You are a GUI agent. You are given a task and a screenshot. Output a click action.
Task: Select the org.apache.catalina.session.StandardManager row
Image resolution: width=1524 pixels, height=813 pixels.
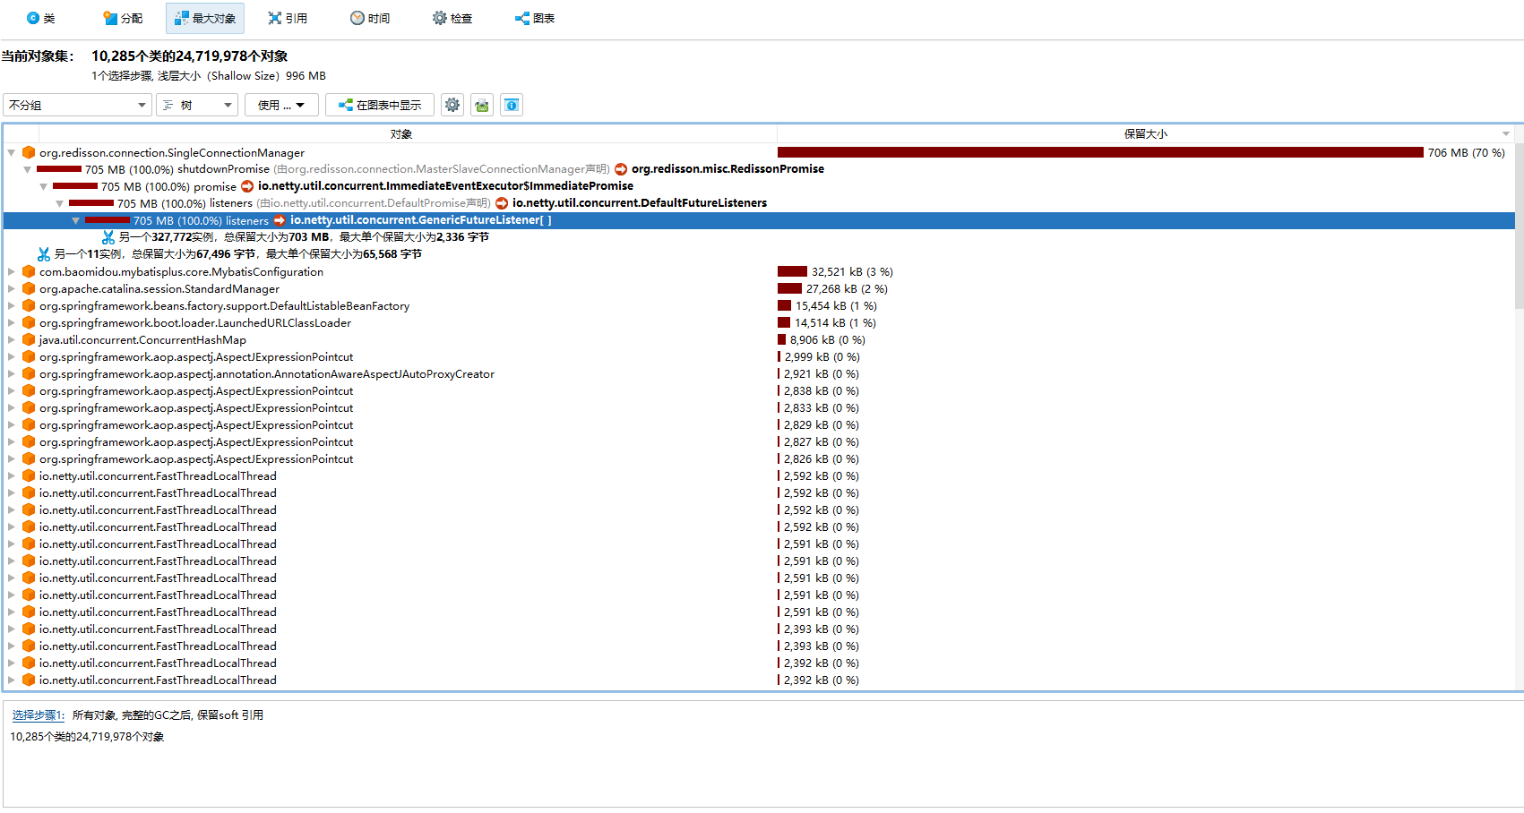pyautogui.click(x=159, y=288)
